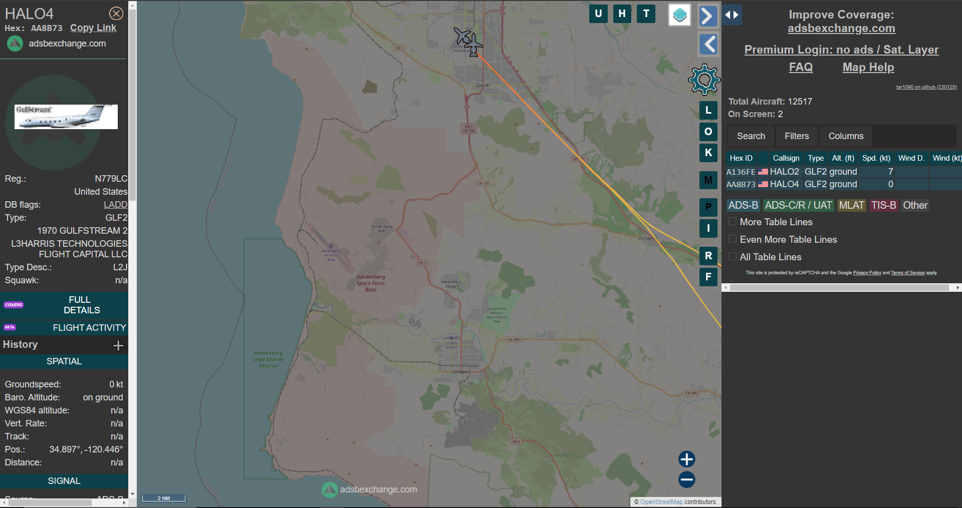Toggle the TIS-B source filter

point(883,205)
